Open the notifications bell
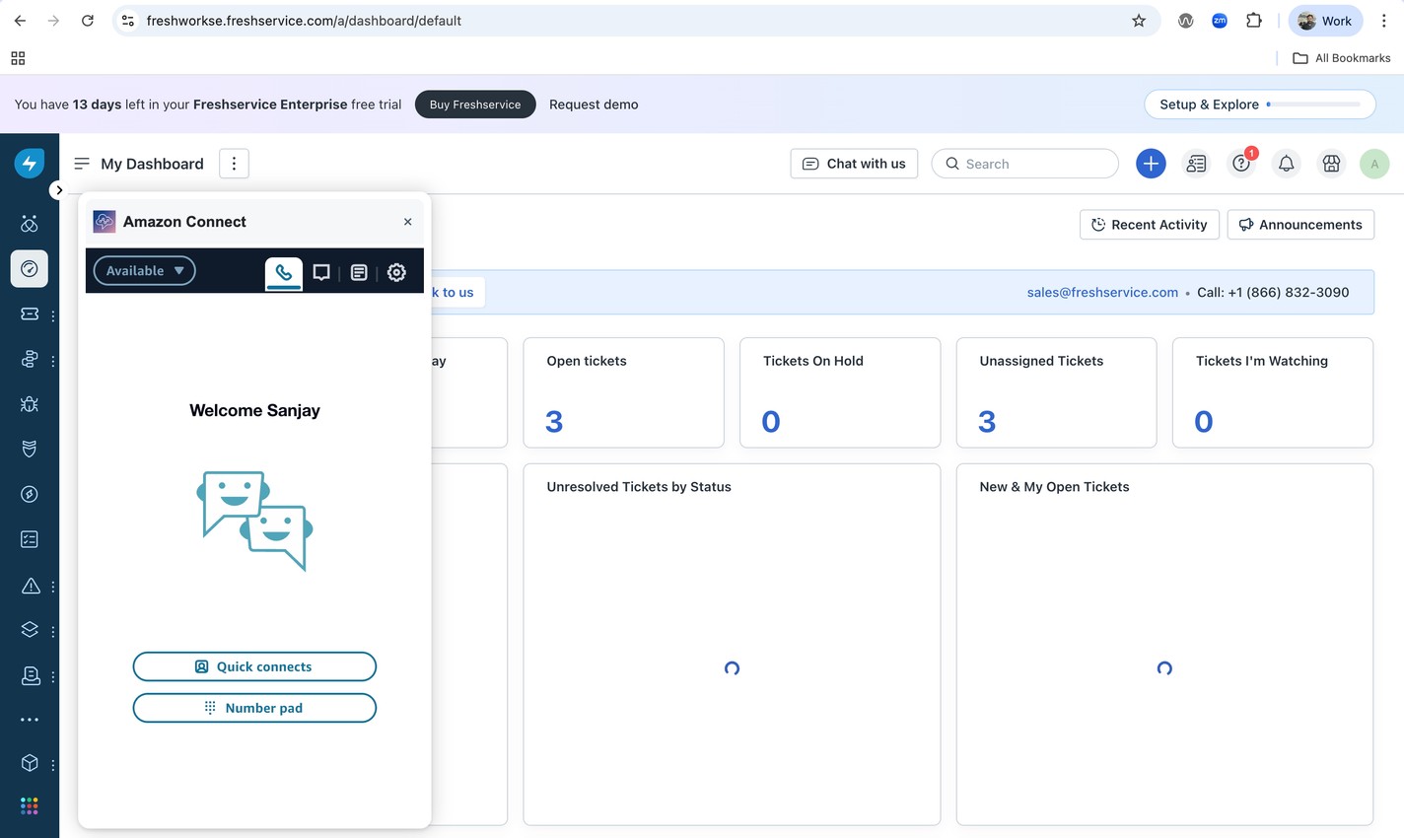Viewport: 1404px width, 838px height. coord(1286,163)
